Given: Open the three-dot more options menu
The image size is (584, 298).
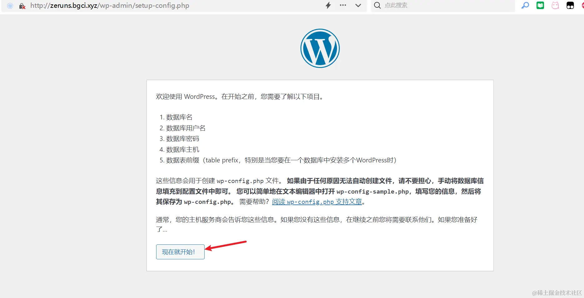Looking at the screenshot, I should click(343, 5).
